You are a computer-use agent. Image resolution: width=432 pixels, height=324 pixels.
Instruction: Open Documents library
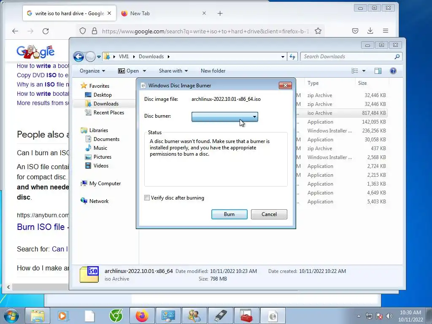click(106, 139)
